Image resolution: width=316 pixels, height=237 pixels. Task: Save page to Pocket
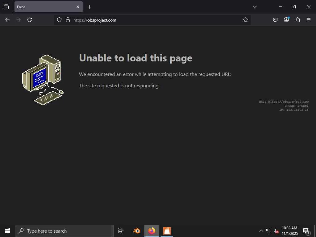(x=275, y=20)
